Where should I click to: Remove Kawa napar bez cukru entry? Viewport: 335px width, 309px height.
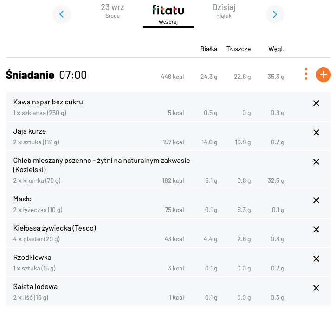pyautogui.click(x=316, y=103)
